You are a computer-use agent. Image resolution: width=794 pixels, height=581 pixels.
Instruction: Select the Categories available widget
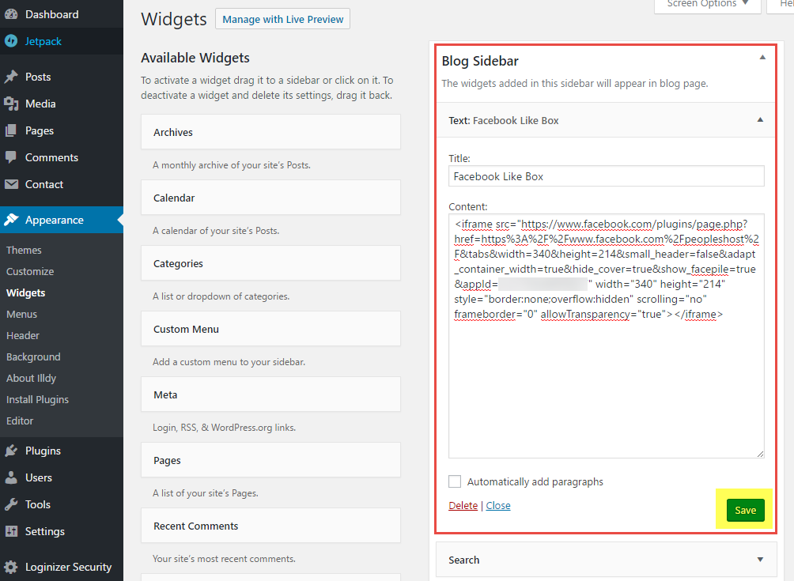pos(271,263)
